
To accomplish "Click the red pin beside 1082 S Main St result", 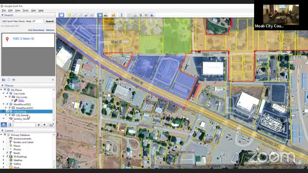I will [7, 39].
